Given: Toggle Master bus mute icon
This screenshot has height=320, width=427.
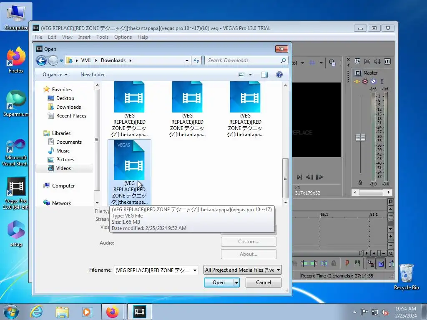Looking at the screenshot, I should [373, 81].
